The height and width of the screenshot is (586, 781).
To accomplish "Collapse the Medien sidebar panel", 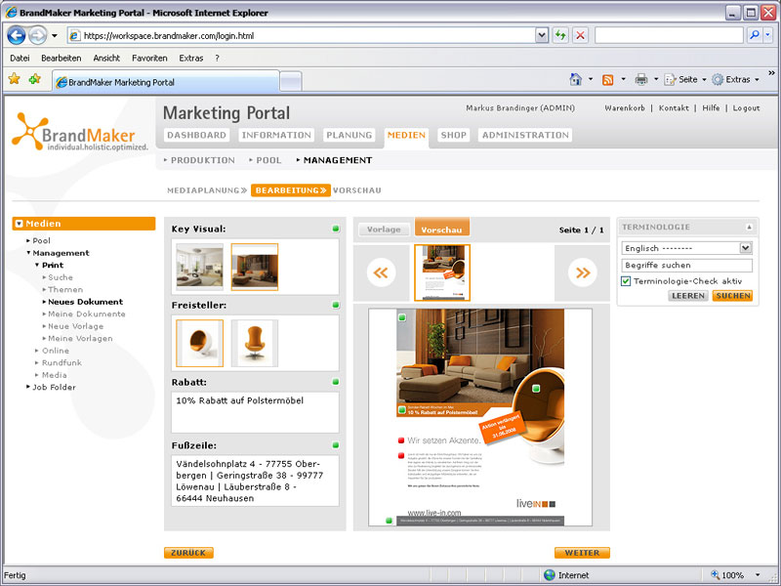I will point(20,224).
